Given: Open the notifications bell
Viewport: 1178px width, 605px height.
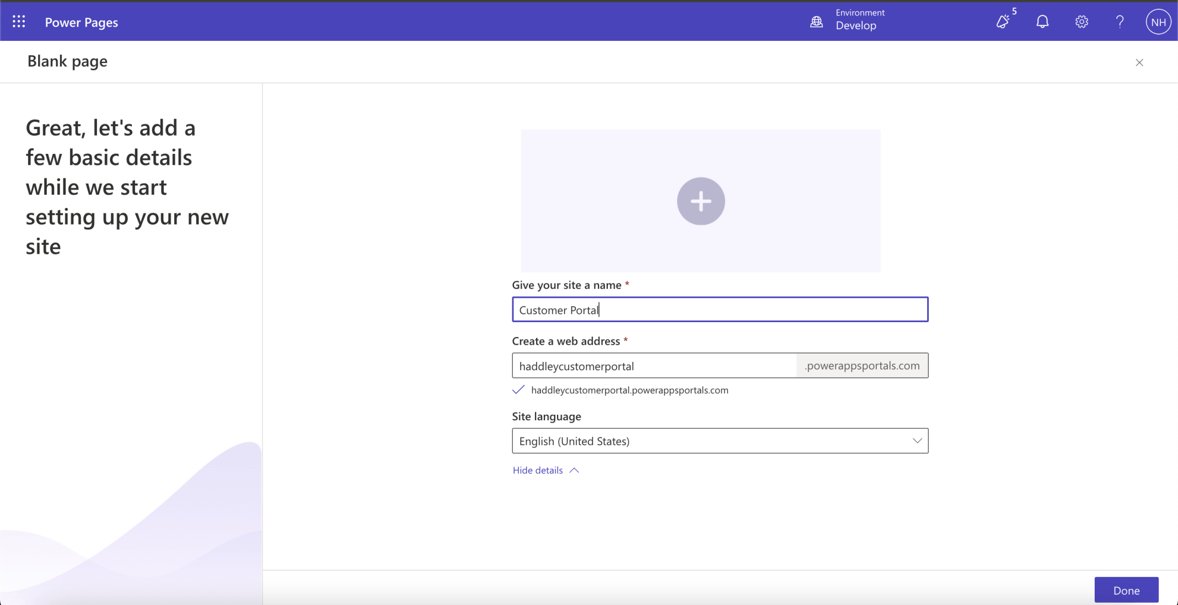Looking at the screenshot, I should click(x=1042, y=22).
